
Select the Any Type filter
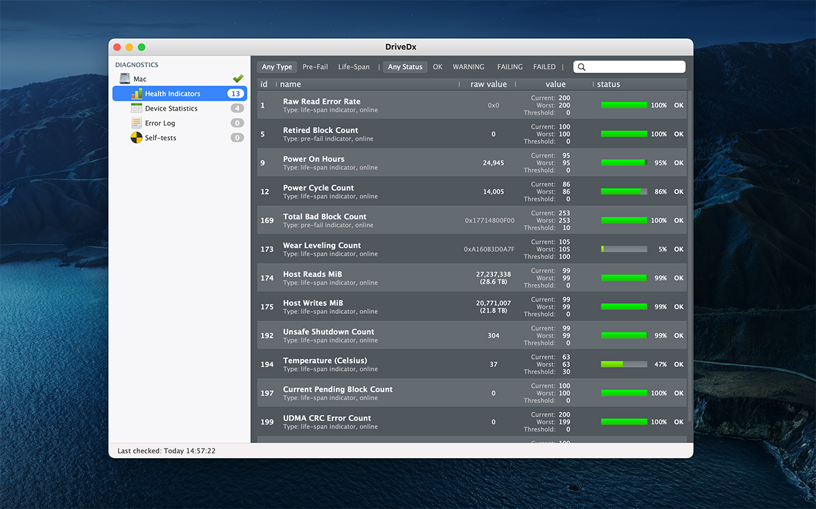277,67
